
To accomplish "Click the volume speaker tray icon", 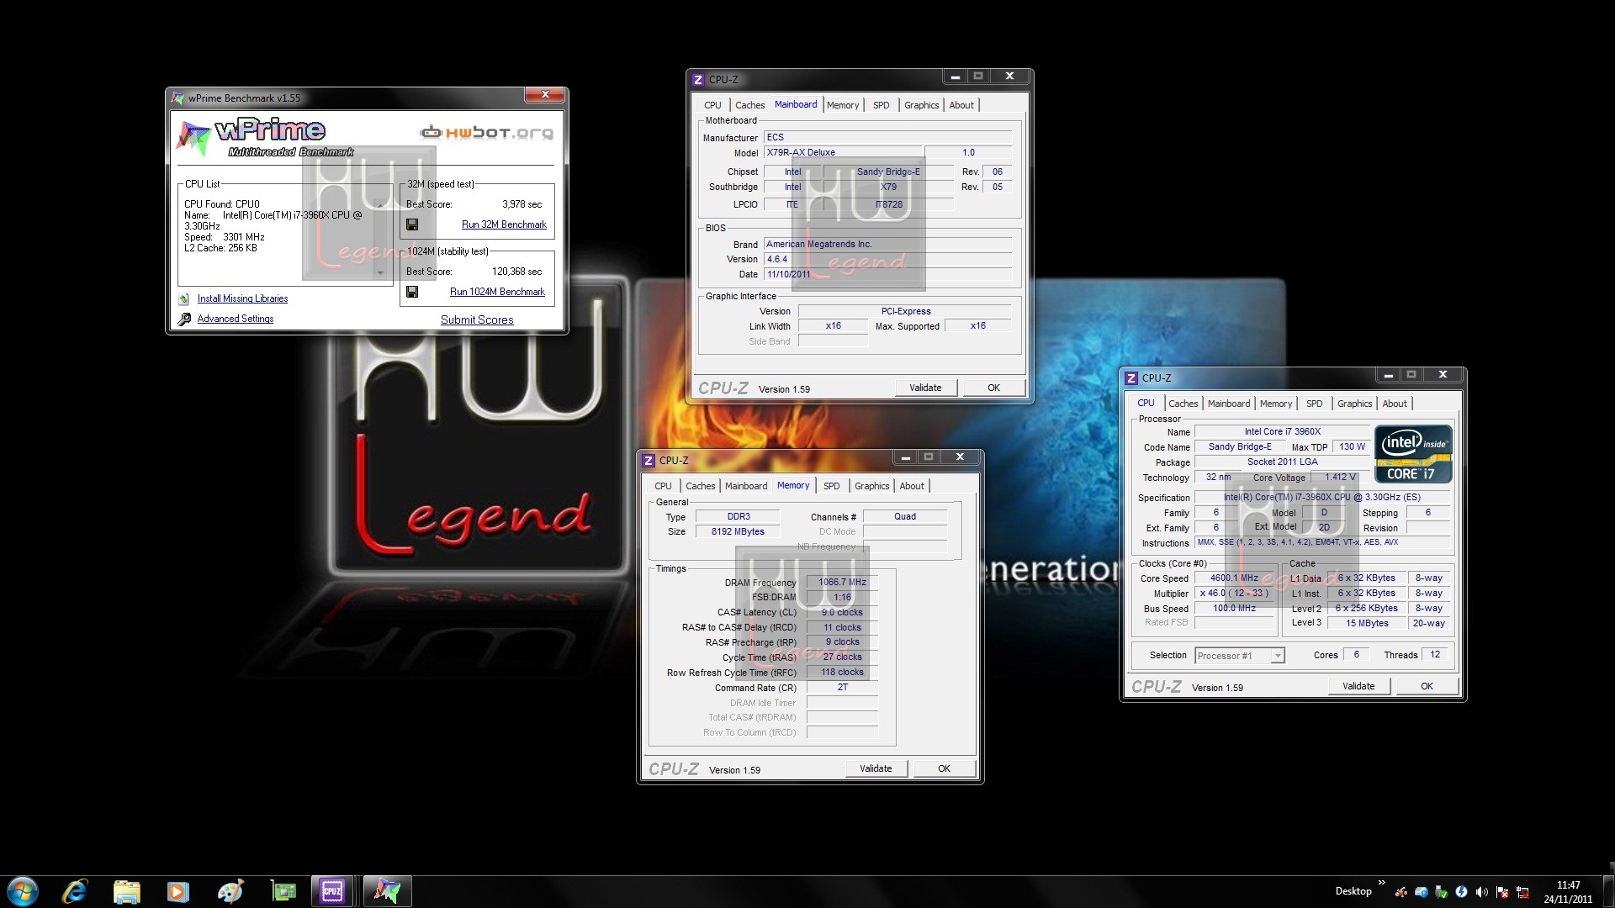I will [1481, 892].
